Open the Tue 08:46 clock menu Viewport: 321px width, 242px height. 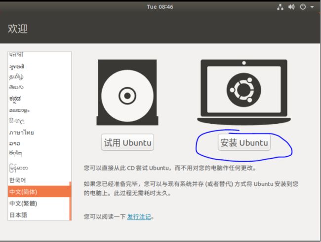(160, 7)
